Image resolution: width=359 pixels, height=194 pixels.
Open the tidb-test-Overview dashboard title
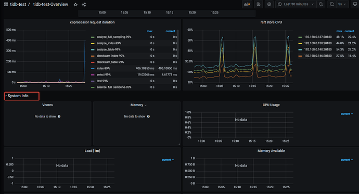click(x=50, y=4)
